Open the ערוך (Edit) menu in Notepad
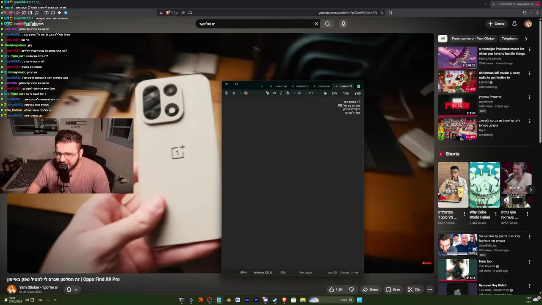The image size is (542, 305). pyautogui.click(x=346, y=93)
